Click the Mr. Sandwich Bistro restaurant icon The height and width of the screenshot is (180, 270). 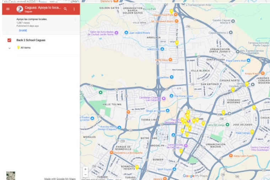(x=177, y=21)
